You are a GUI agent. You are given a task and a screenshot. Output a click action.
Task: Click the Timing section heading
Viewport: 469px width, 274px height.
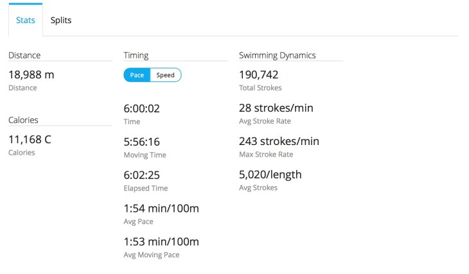pyautogui.click(x=136, y=55)
